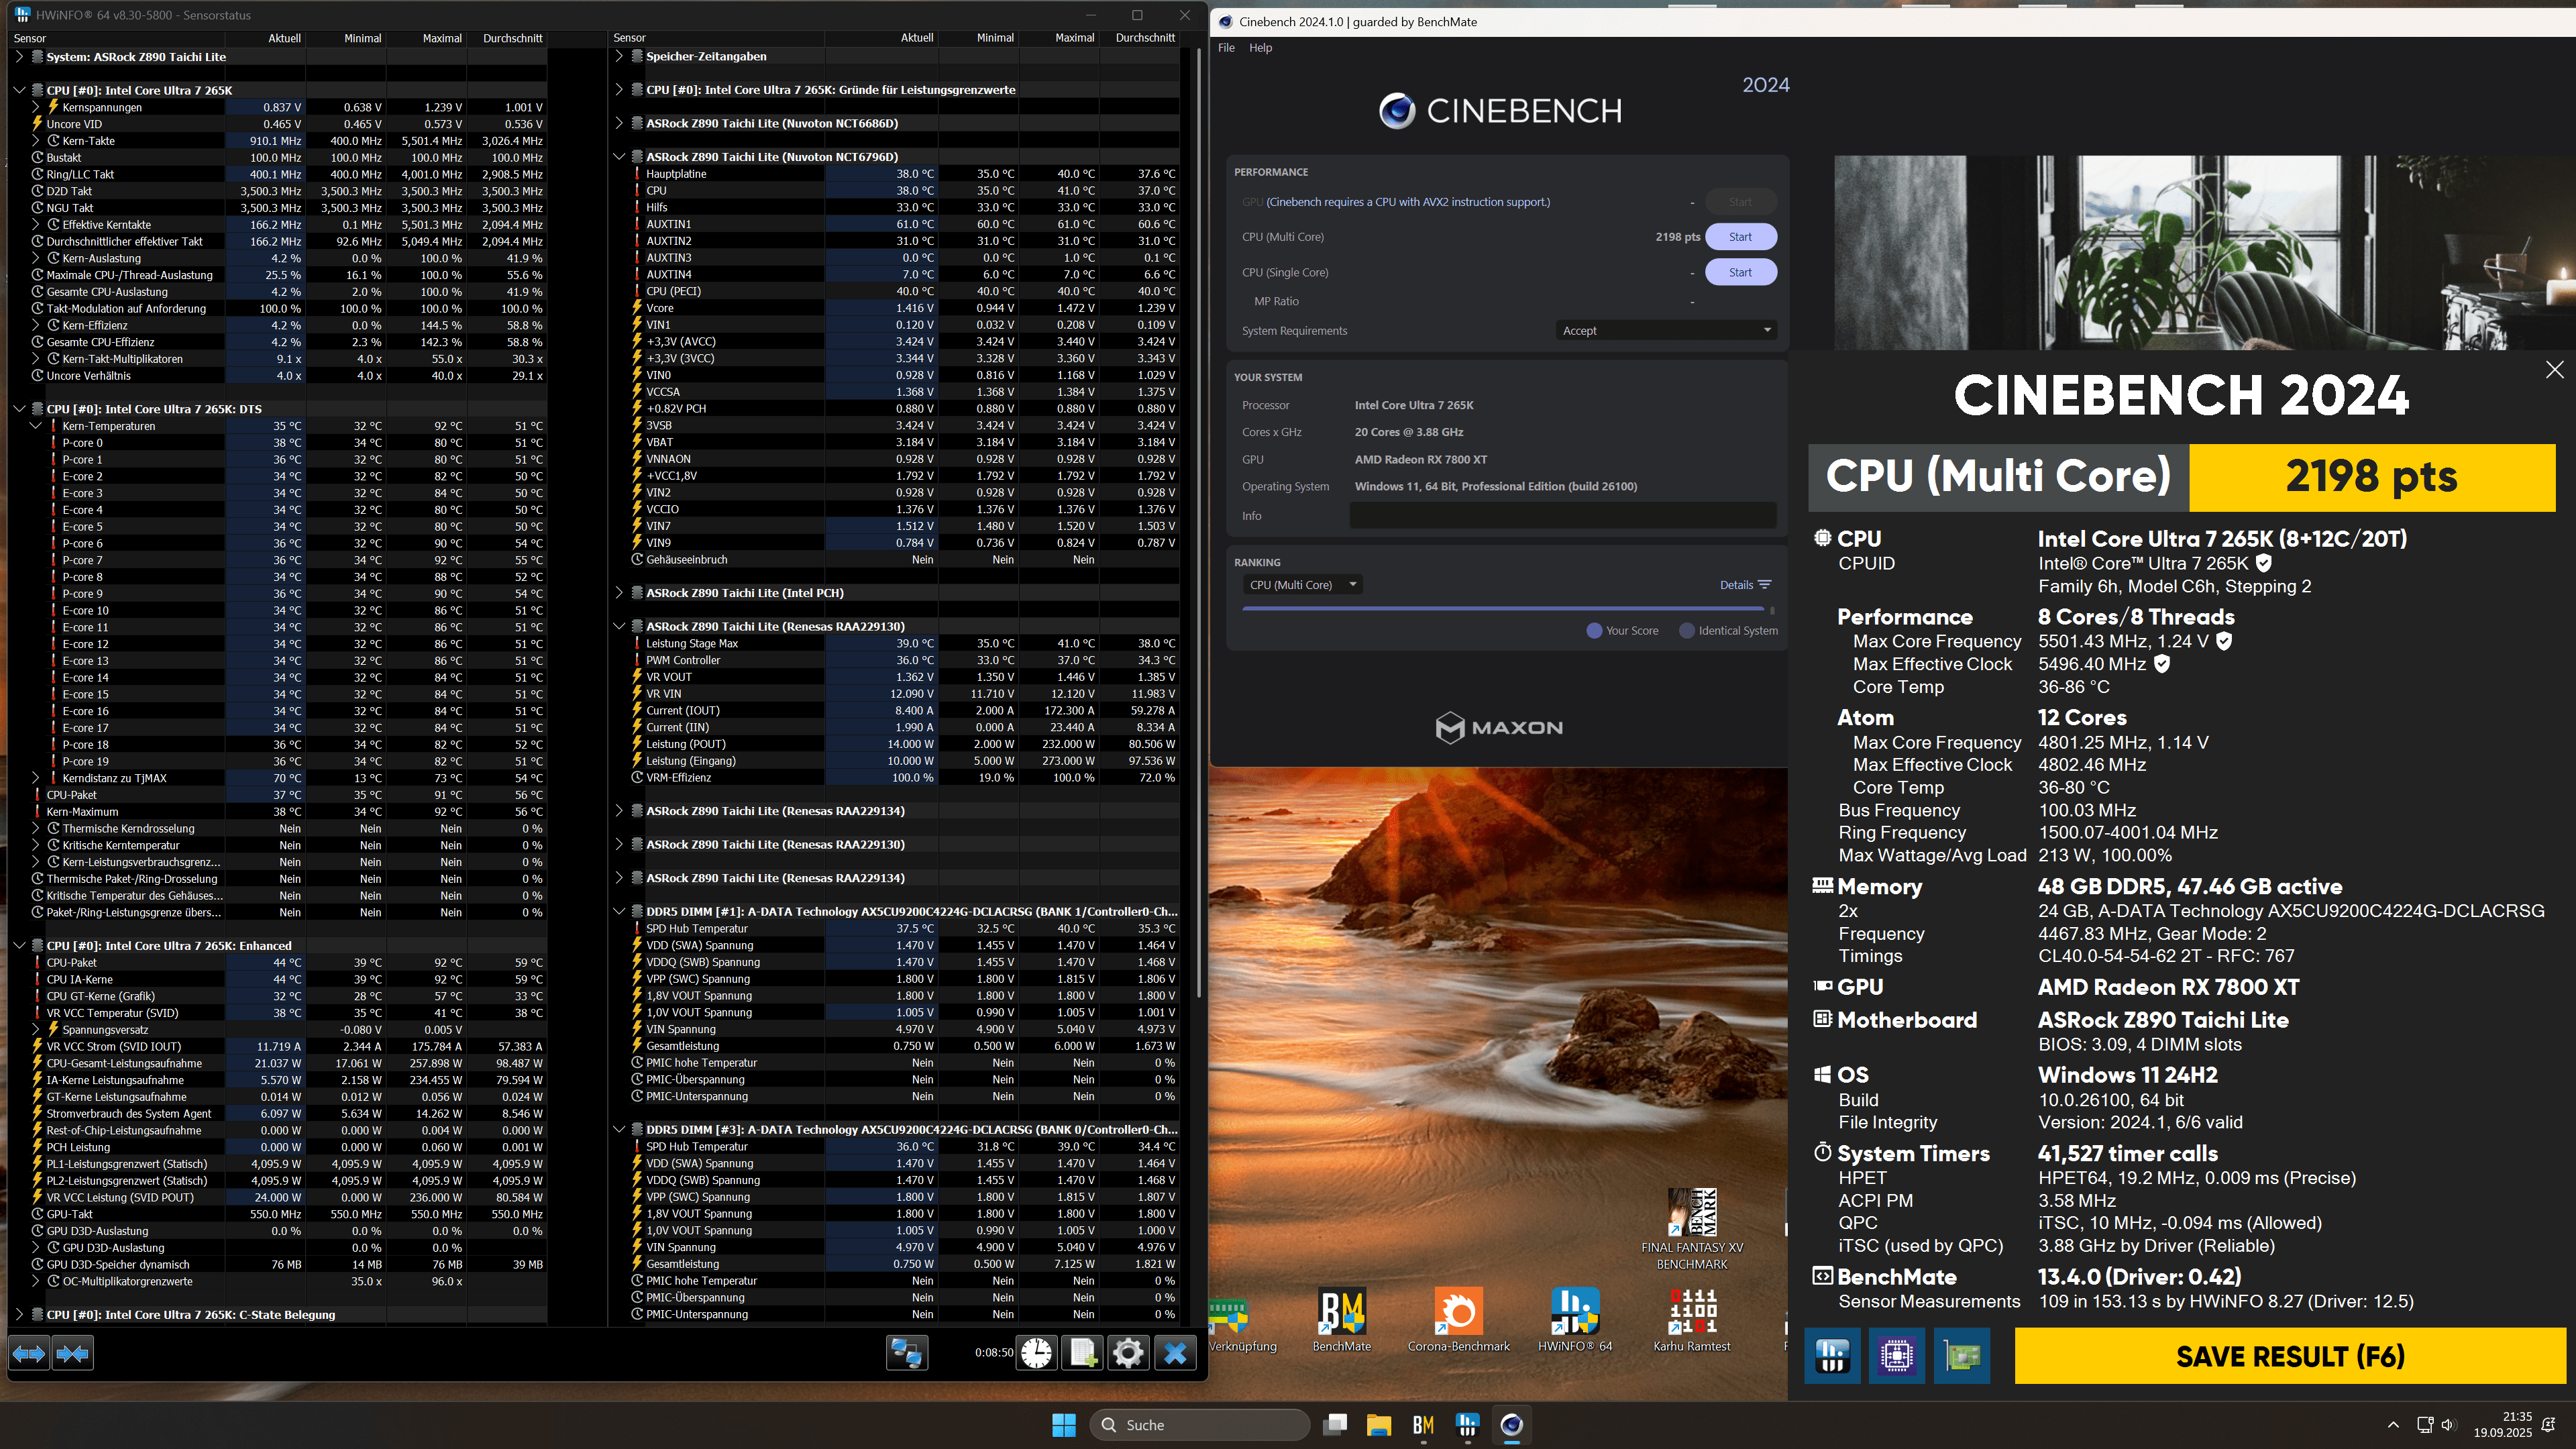Click the clock reset timer icon

point(1037,1354)
